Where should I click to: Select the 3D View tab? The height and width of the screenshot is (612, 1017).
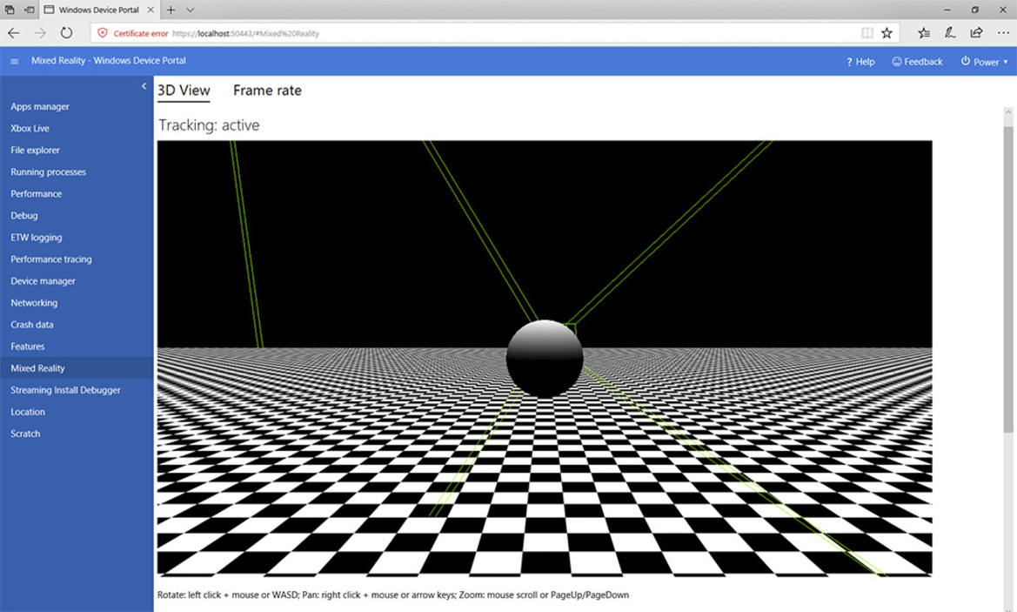tap(184, 91)
